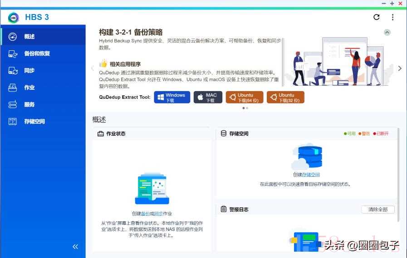
Task: Select the second banner page dot
Action: pos(247,108)
